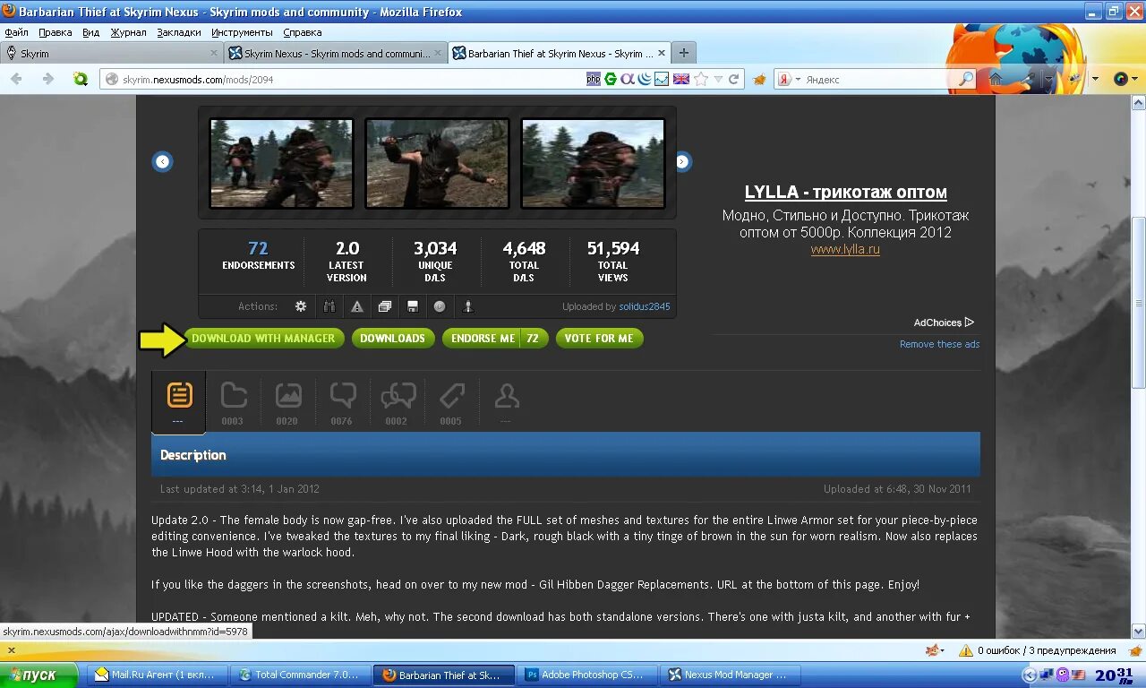Open the www.lylla.ru ad link
1146x688 pixels.
coord(845,250)
